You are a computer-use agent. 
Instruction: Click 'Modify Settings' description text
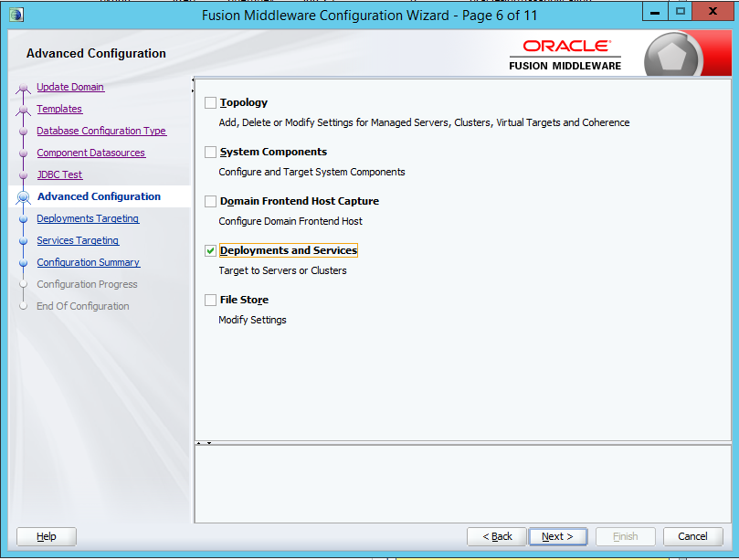pos(253,320)
